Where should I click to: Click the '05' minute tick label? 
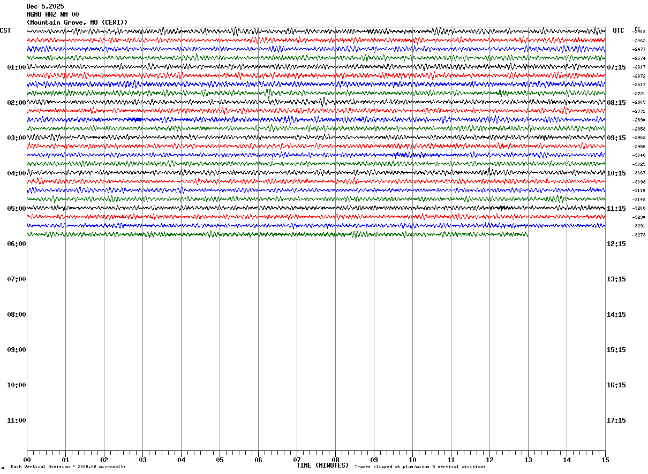220,460
